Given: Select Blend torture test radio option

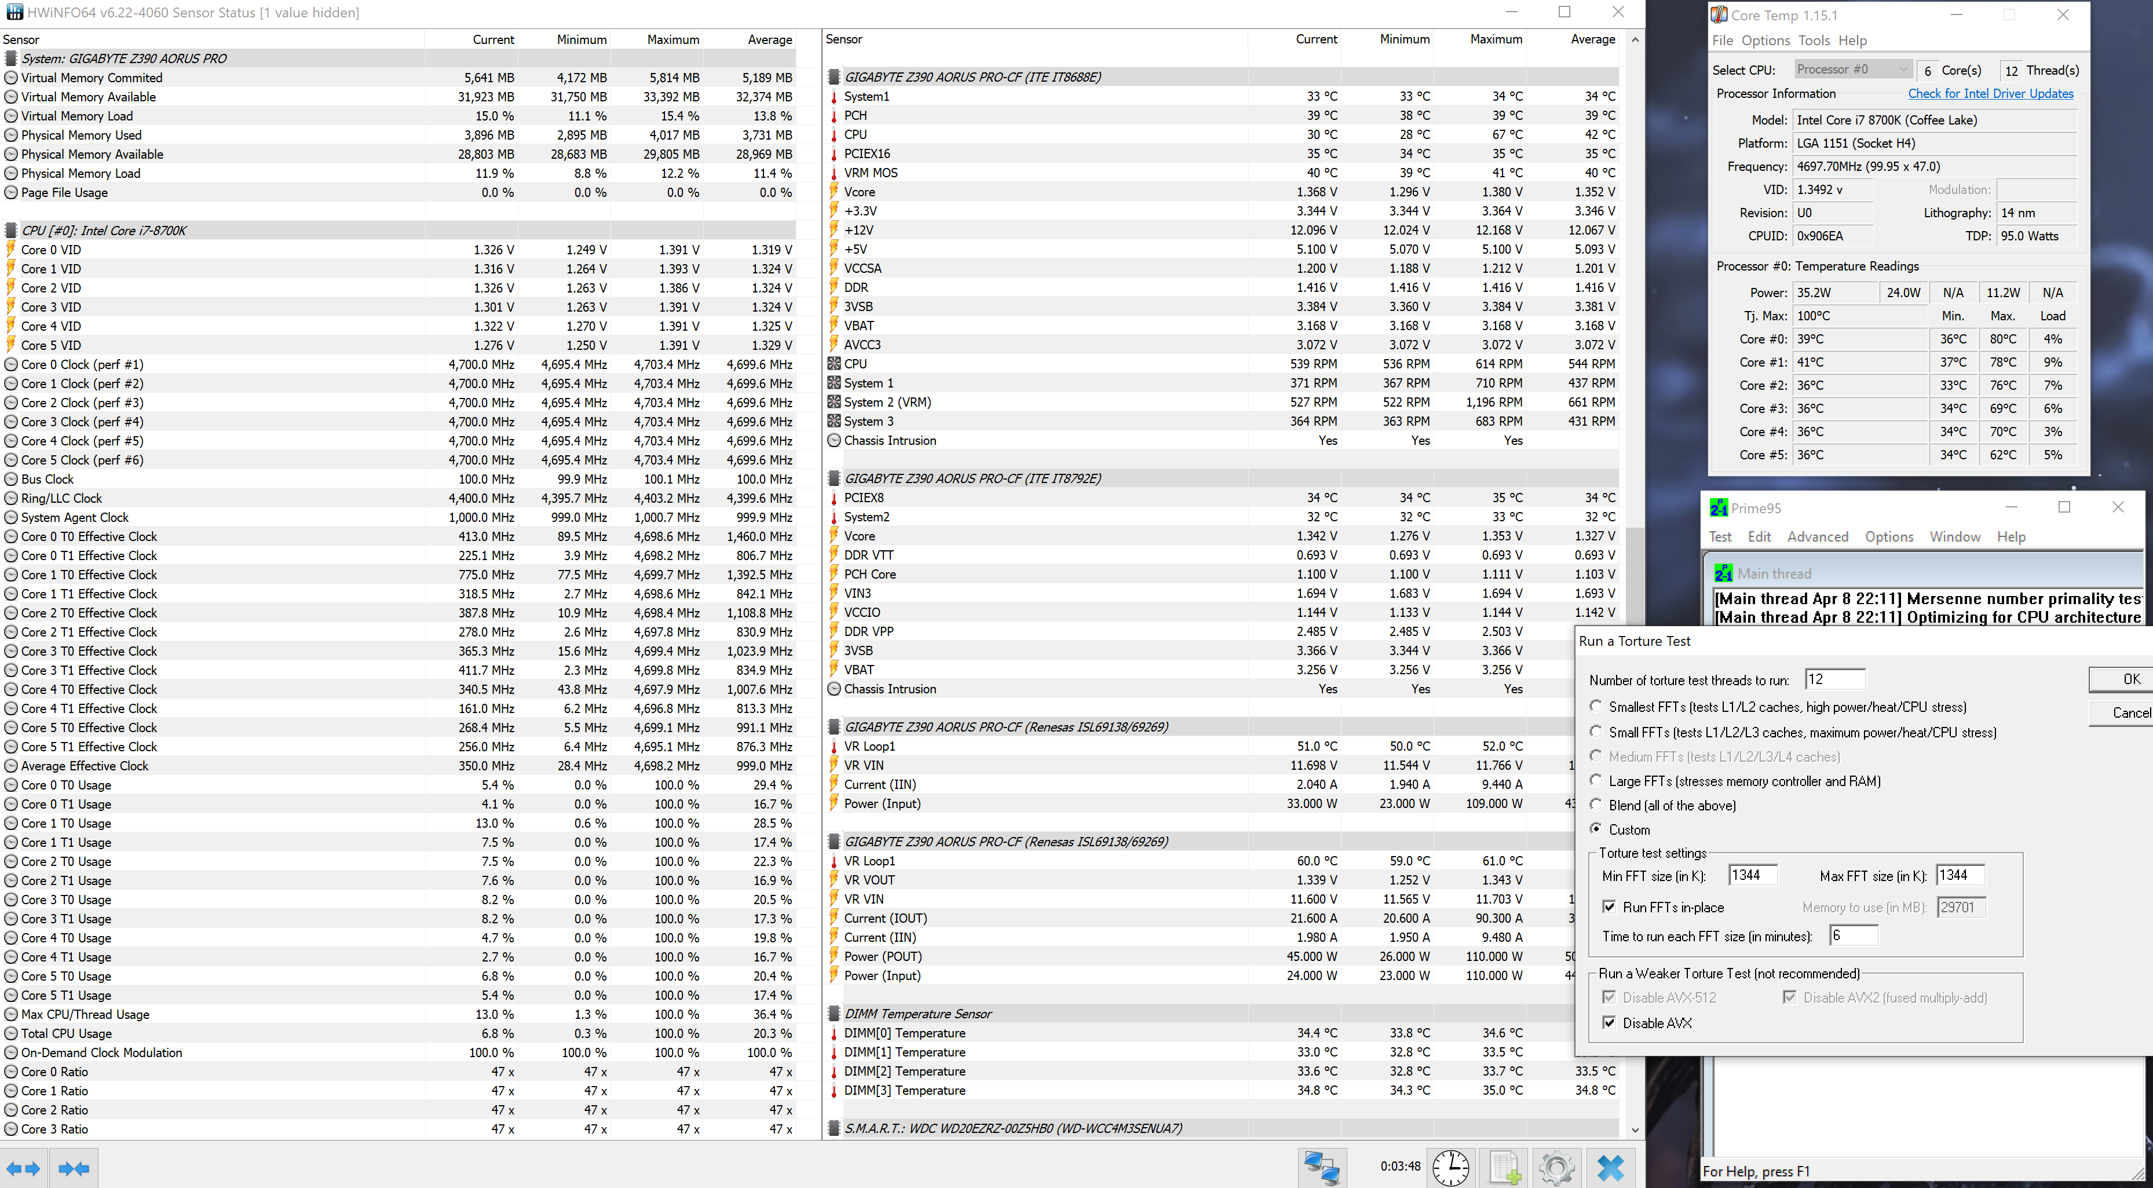Looking at the screenshot, I should click(1596, 805).
